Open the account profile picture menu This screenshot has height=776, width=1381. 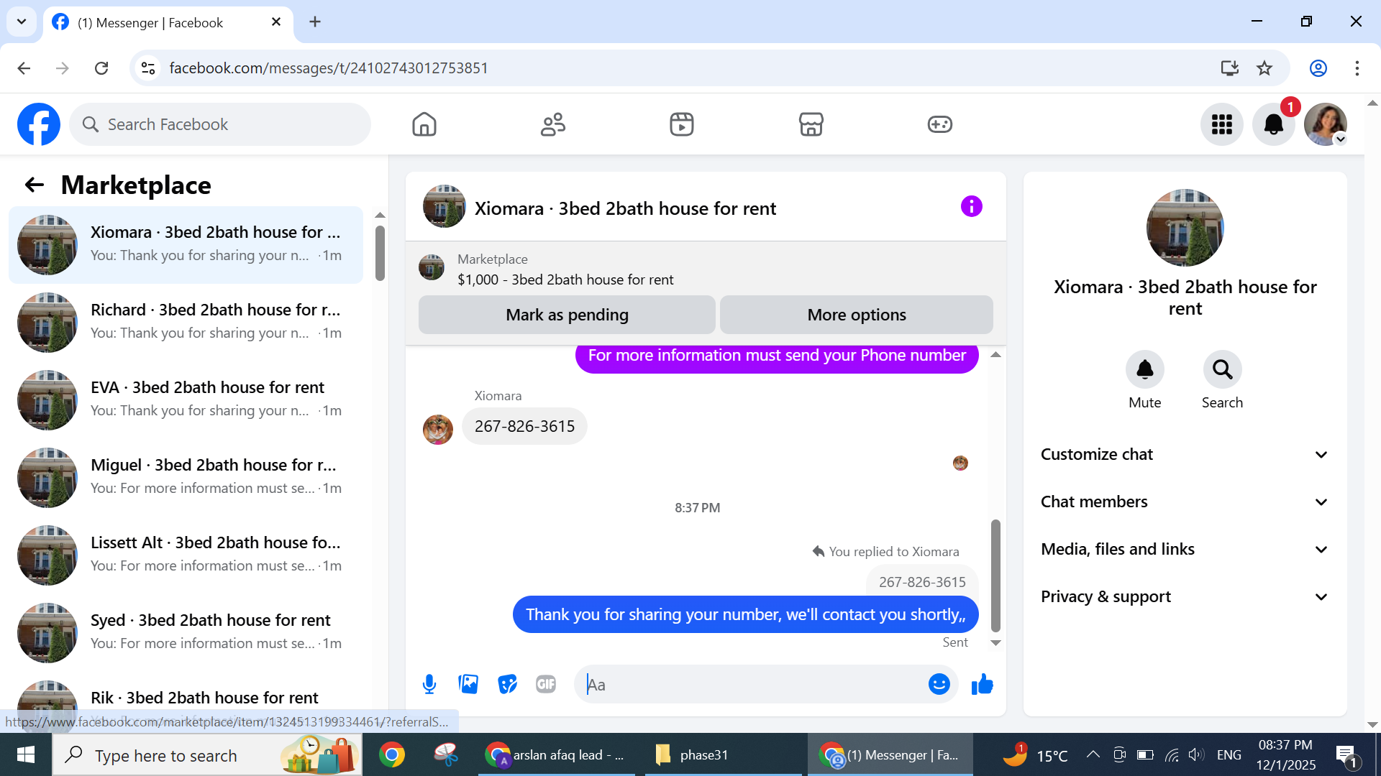coord(1326,124)
